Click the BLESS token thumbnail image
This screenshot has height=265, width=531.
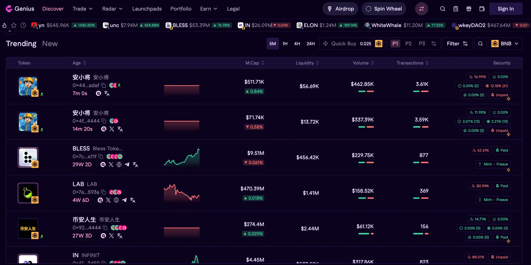[x=28, y=157]
